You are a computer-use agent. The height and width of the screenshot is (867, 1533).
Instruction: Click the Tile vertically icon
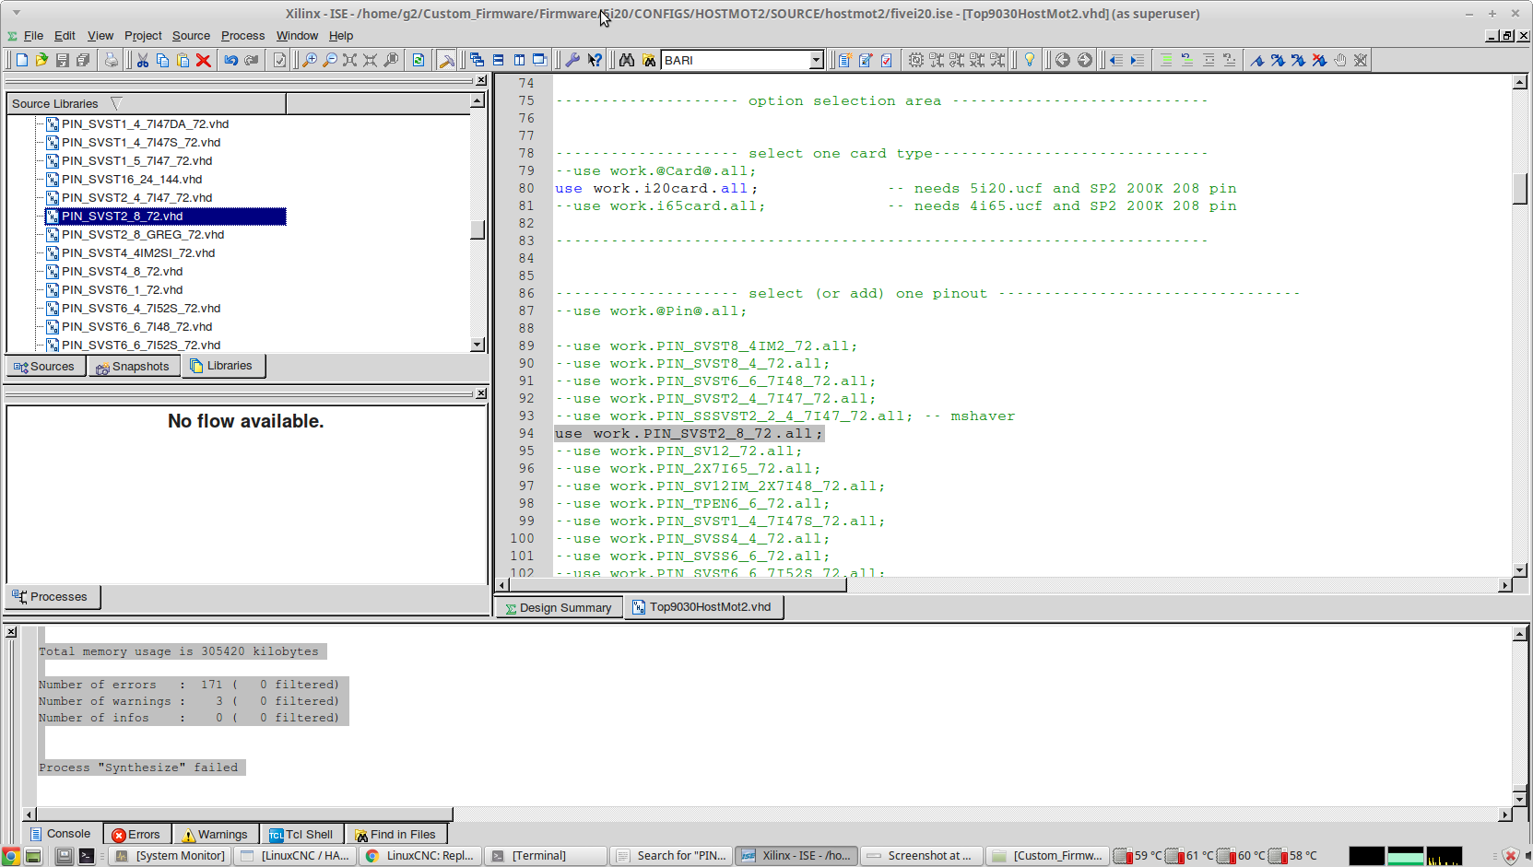coord(519,60)
